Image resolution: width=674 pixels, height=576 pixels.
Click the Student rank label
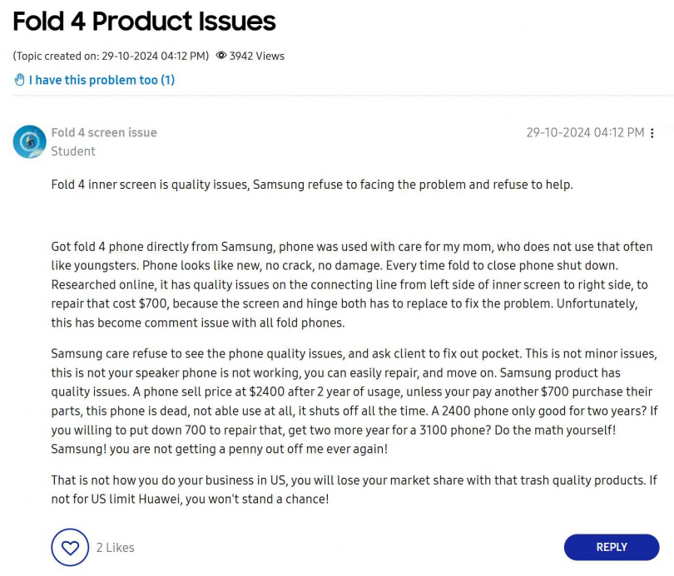tap(73, 151)
